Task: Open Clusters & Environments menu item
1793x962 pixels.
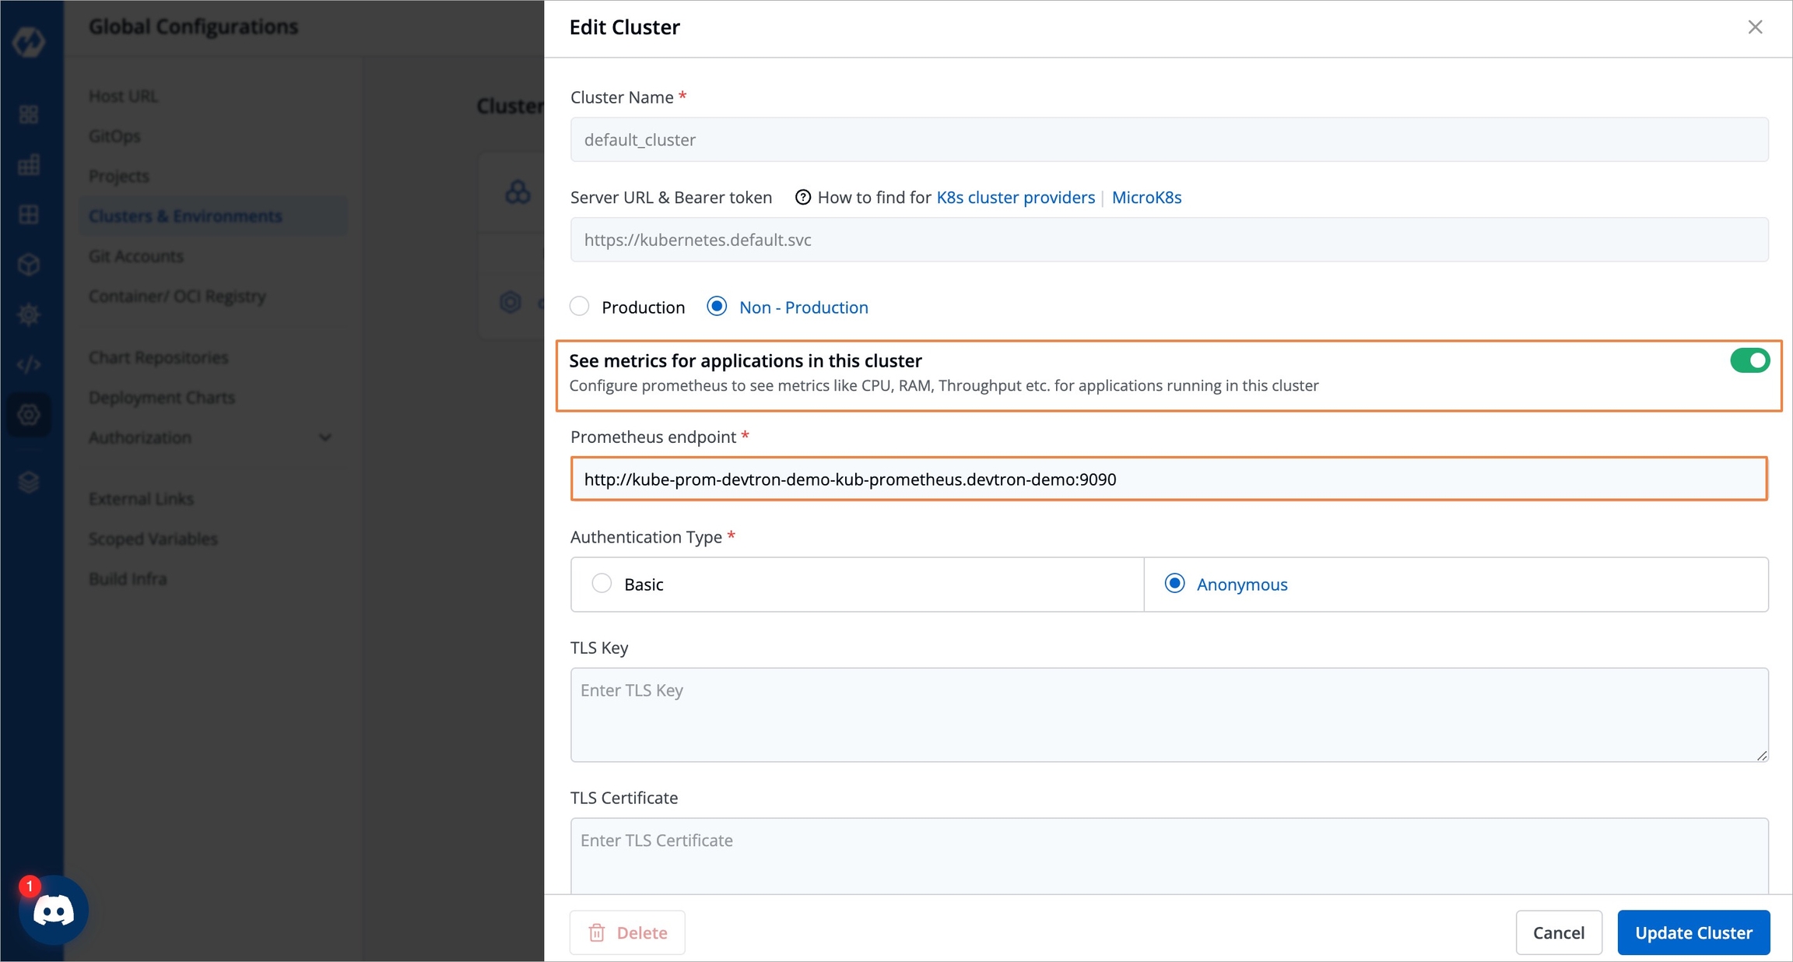Action: (185, 216)
